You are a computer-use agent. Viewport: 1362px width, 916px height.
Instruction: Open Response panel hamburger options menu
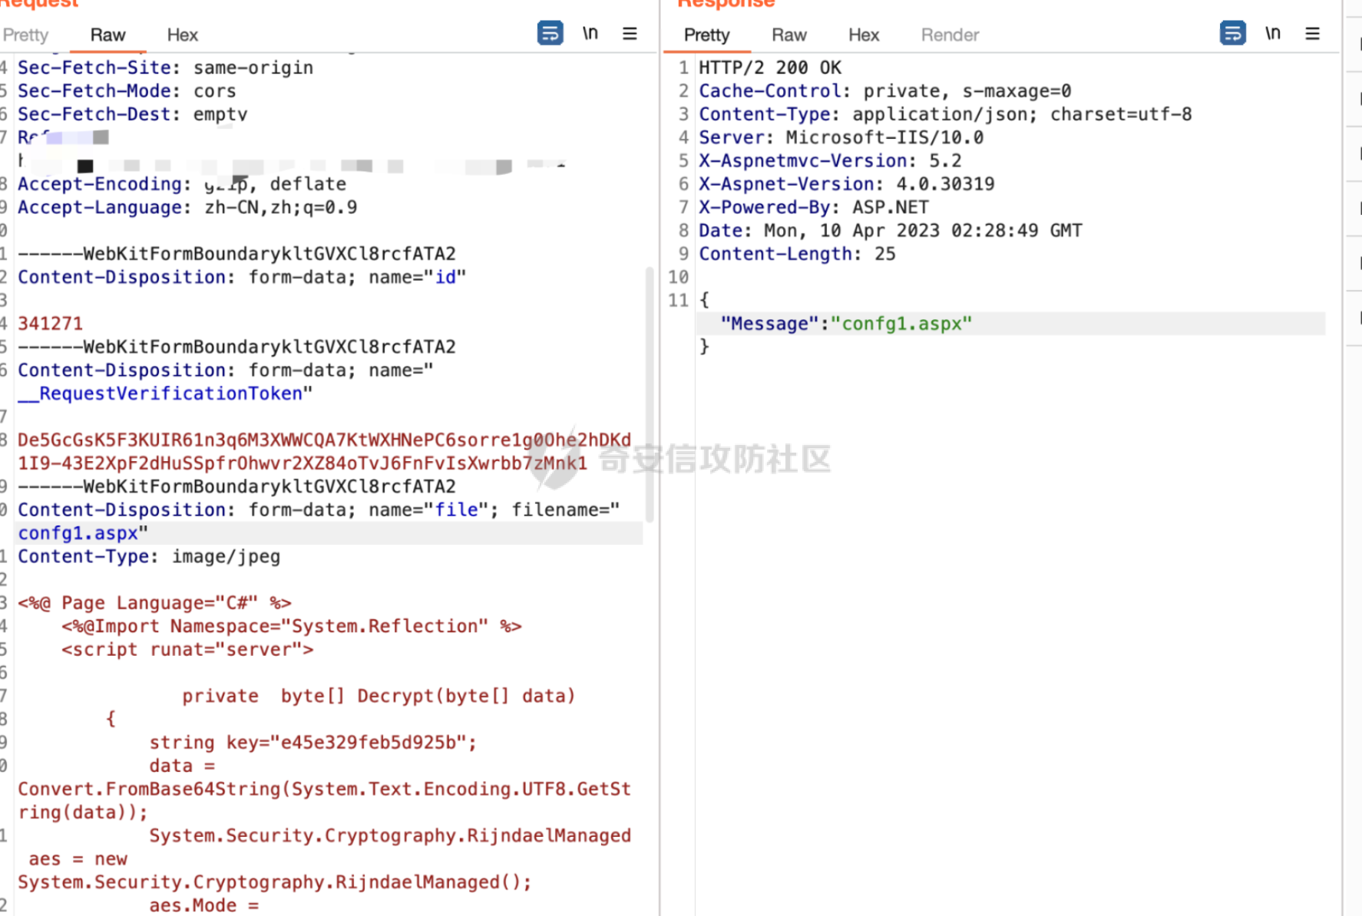point(1312,33)
